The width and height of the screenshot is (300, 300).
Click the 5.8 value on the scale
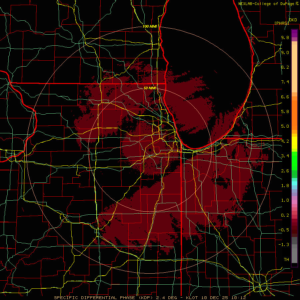285,112
